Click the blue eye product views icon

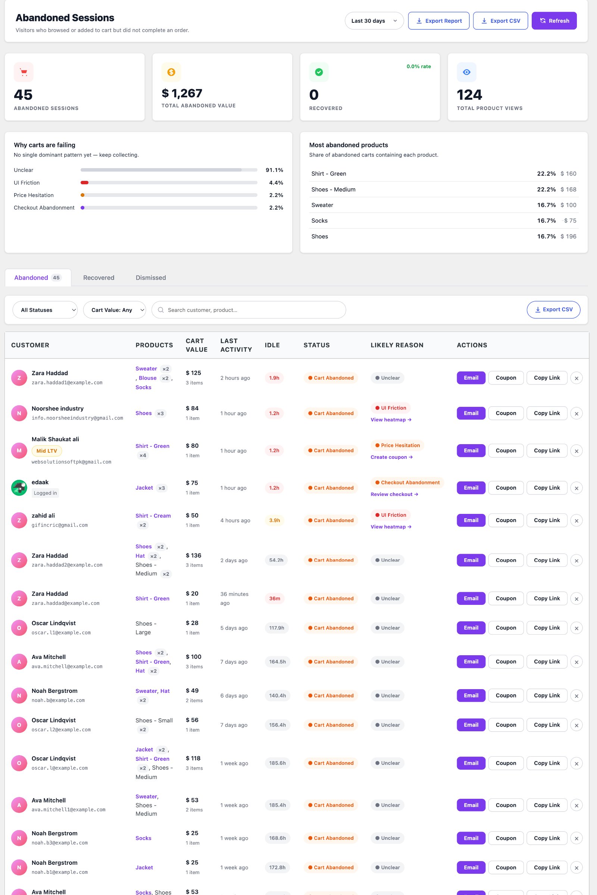467,72
